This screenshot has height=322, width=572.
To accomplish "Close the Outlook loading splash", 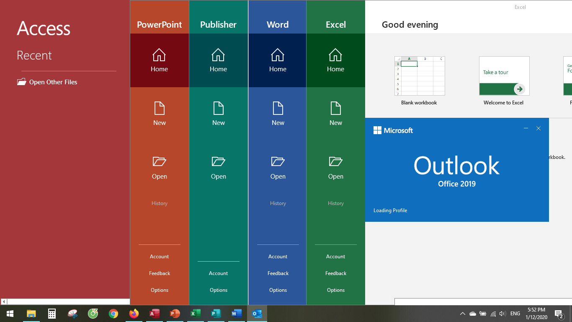I will point(539,128).
